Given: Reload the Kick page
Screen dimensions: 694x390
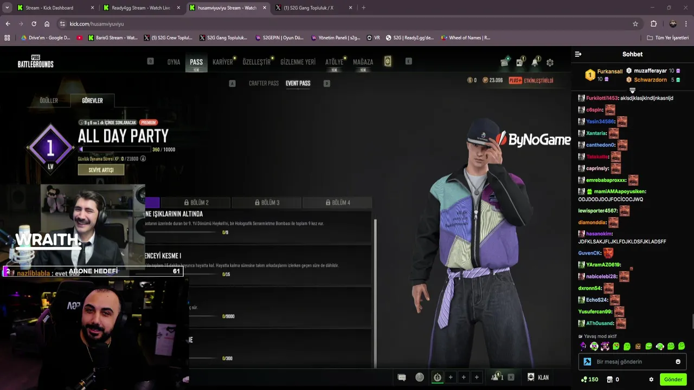Looking at the screenshot, I should click(x=34, y=24).
